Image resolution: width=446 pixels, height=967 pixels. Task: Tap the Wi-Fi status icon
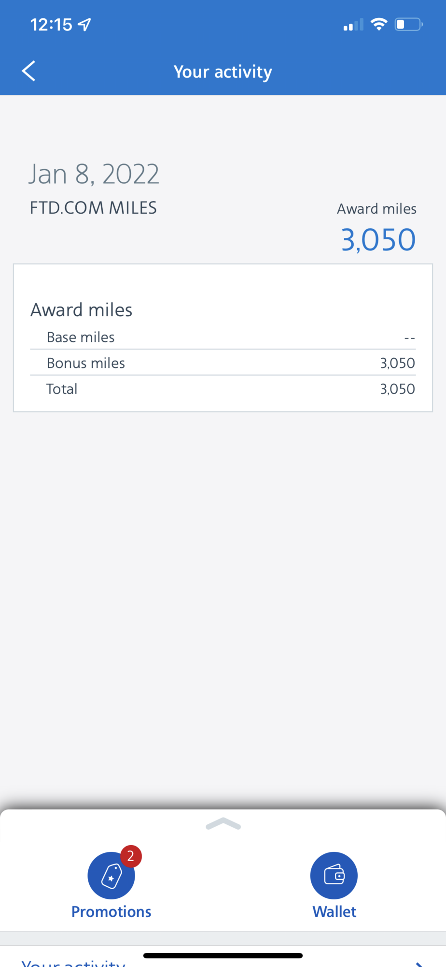click(x=379, y=24)
